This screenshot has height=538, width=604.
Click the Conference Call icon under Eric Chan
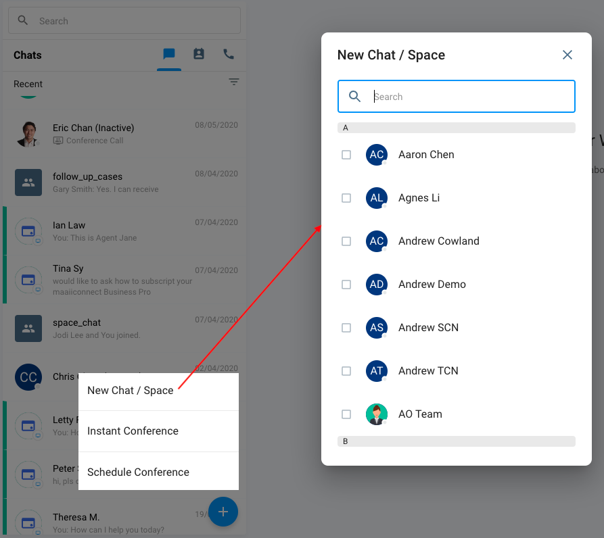pos(57,141)
